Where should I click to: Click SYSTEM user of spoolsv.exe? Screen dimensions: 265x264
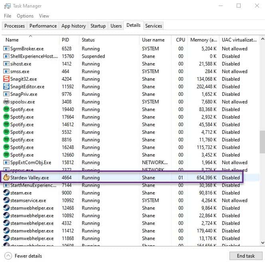(150, 102)
